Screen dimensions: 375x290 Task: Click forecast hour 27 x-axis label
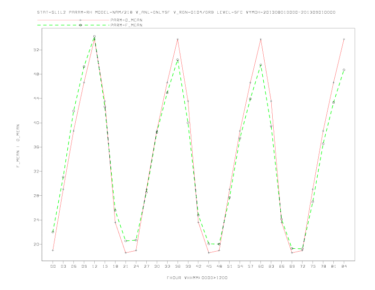(146, 266)
